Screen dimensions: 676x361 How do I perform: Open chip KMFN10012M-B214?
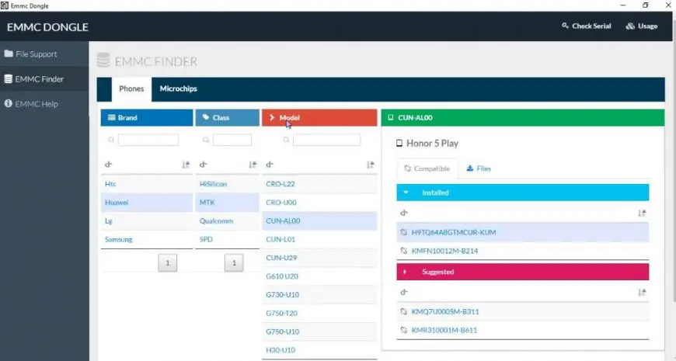click(x=444, y=252)
